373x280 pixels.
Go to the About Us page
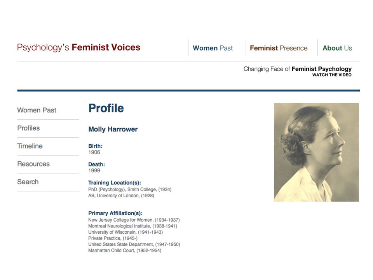[x=337, y=48]
